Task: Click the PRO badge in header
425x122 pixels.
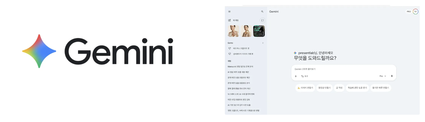Action: pos(409,12)
